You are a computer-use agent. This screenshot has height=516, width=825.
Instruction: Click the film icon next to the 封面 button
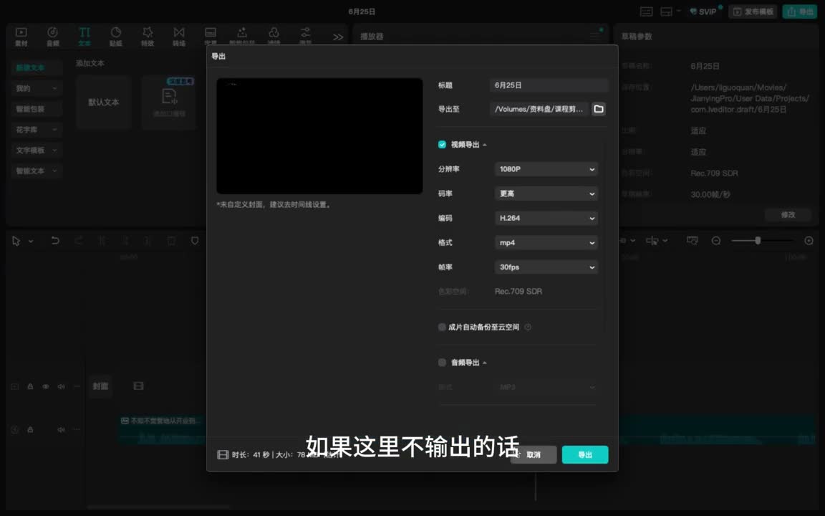[x=138, y=386]
